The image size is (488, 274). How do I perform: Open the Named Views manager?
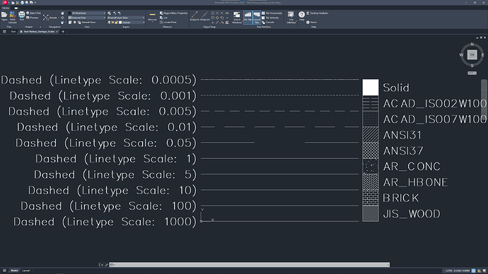click(86, 22)
